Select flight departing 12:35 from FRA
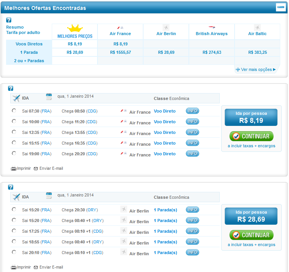 pyautogui.click(x=14, y=132)
